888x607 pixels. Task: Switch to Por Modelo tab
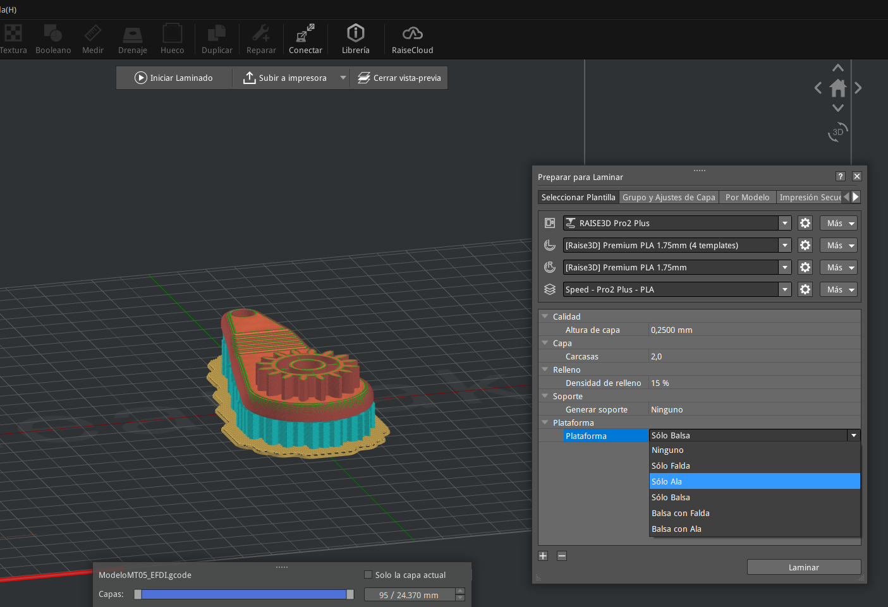click(x=747, y=197)
